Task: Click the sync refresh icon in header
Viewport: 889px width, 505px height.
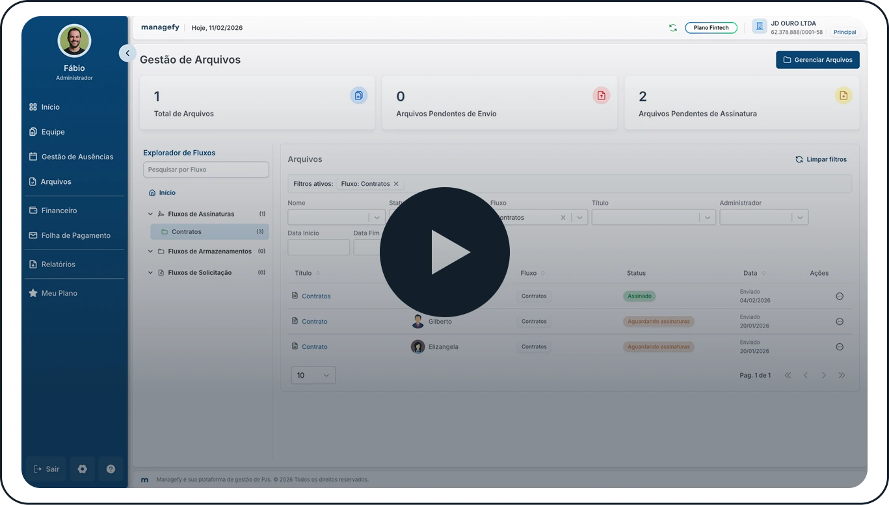Action: pyautogui.click(x=672, y=28)
